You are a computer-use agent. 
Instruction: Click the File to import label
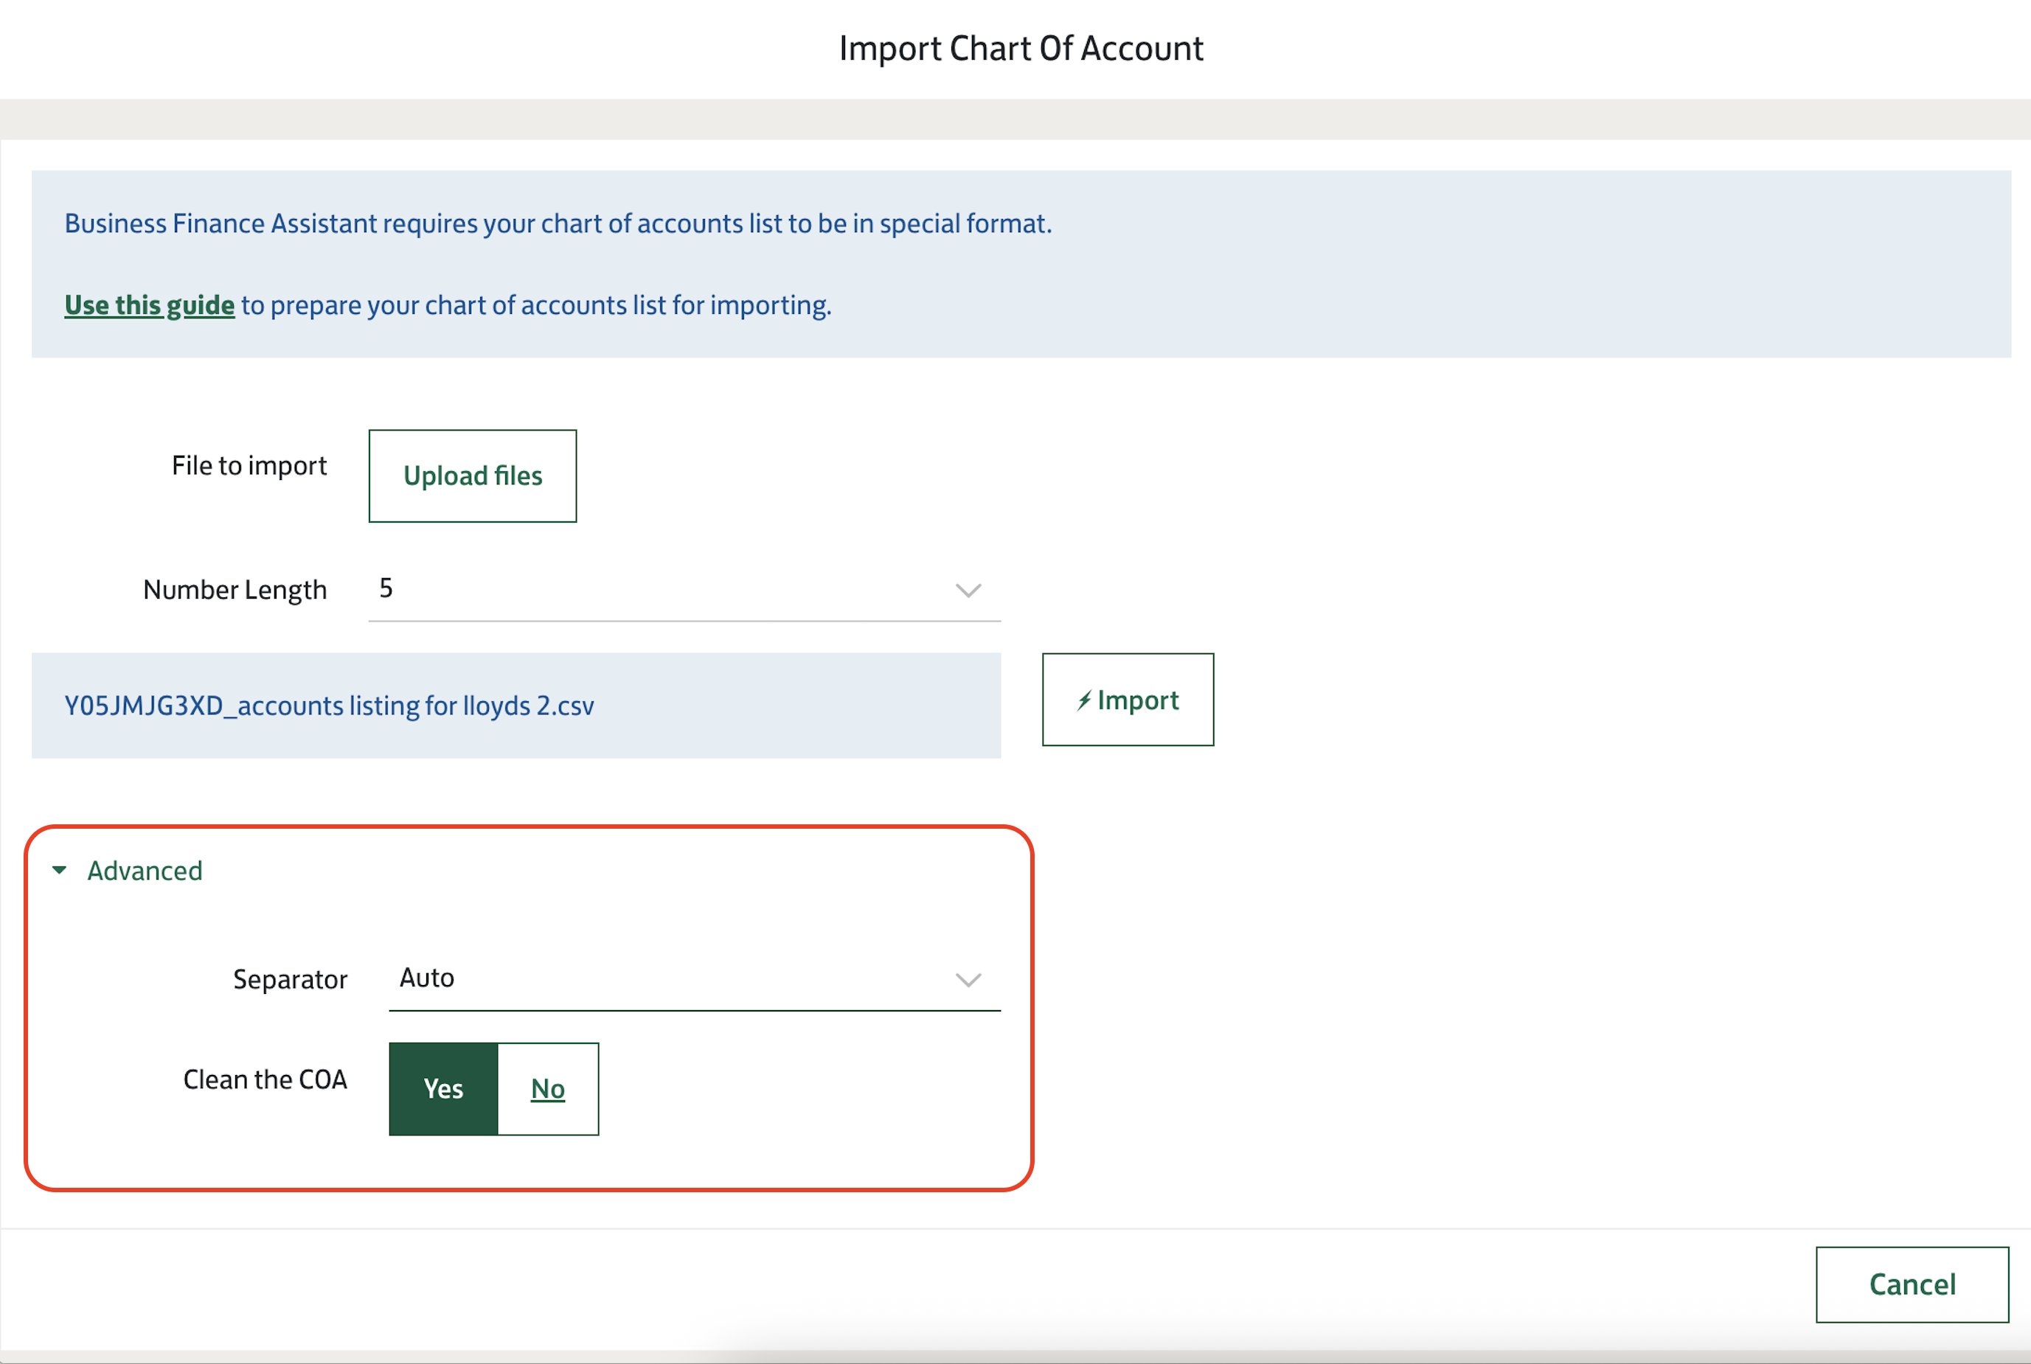(249, 466)
